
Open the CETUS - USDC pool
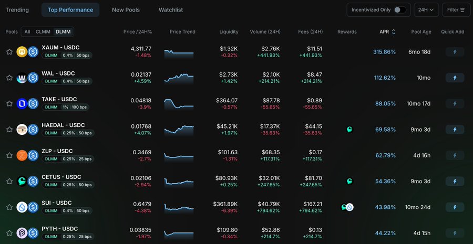click(61, 177)
